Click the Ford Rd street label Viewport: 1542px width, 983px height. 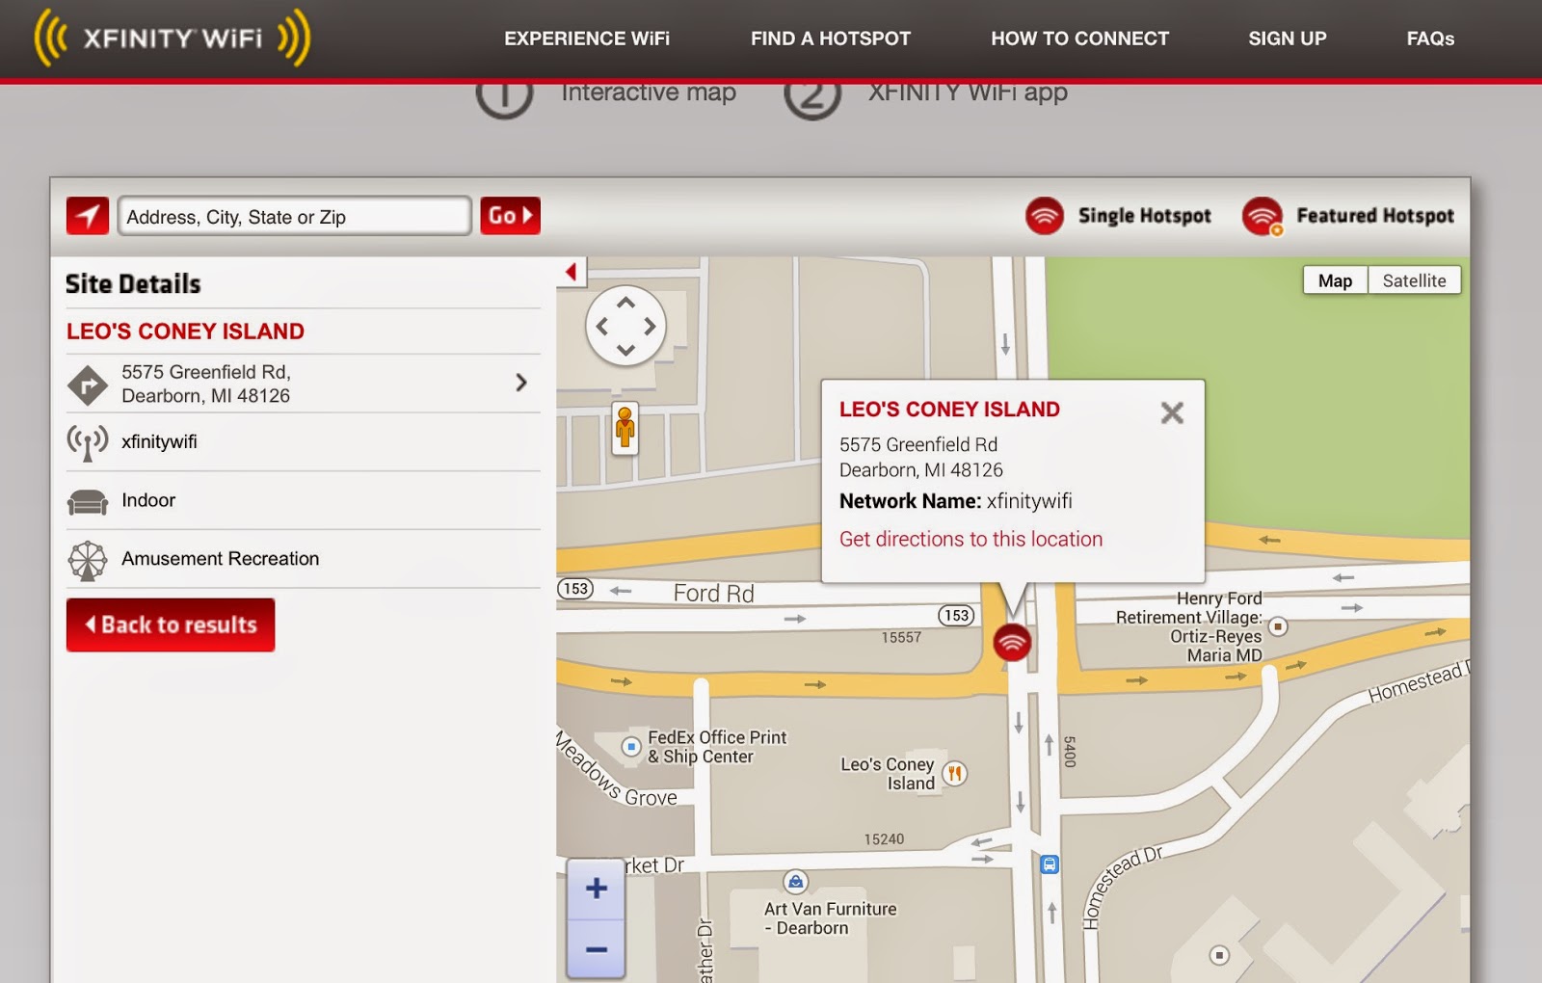(713, 594)
